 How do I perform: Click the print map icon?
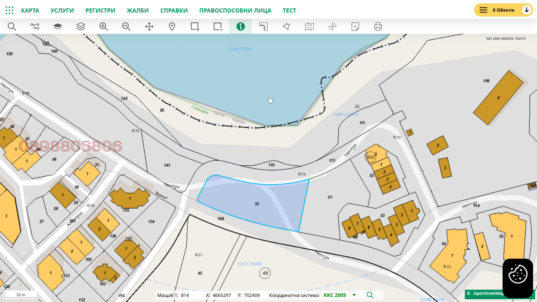coord(378,27)
